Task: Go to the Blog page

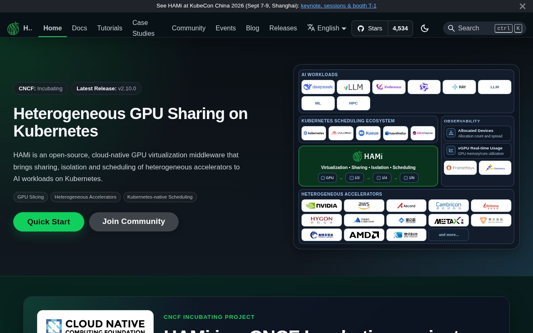Action: [x=252, y=28]
